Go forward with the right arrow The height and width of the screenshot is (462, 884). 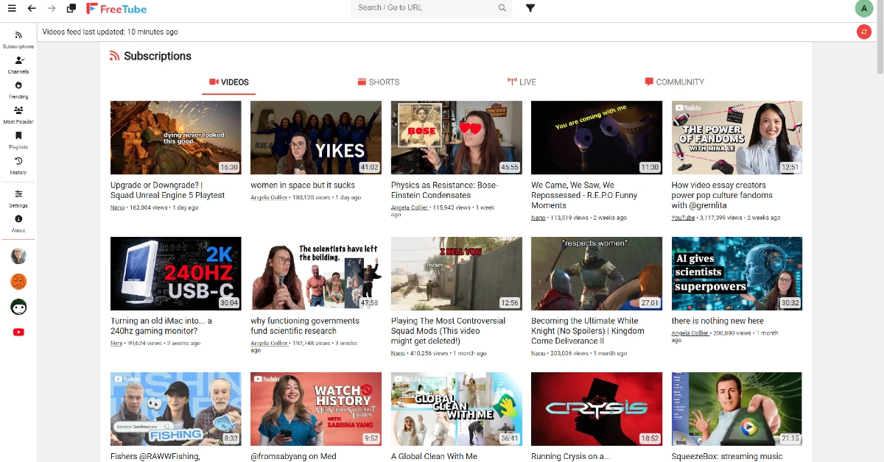tap(52, 8)
